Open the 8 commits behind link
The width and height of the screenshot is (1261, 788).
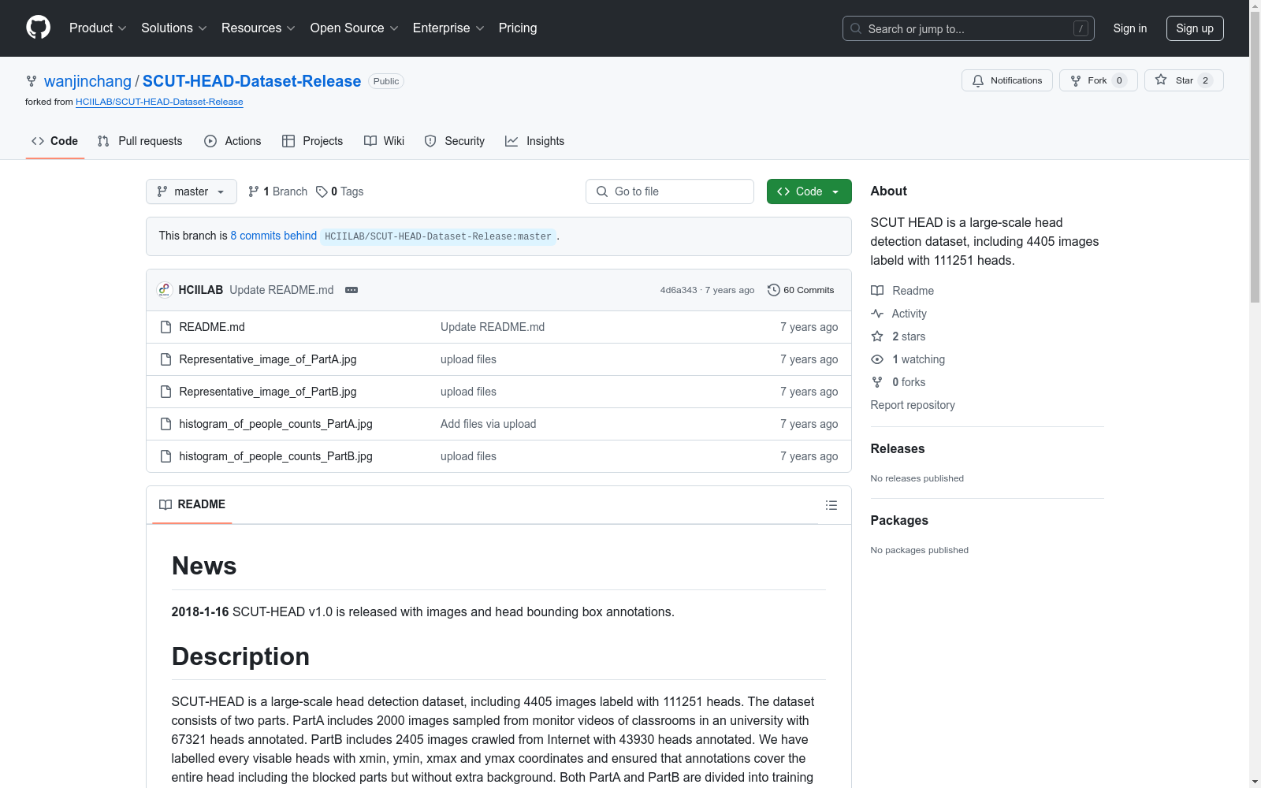(x=273, y=236)
